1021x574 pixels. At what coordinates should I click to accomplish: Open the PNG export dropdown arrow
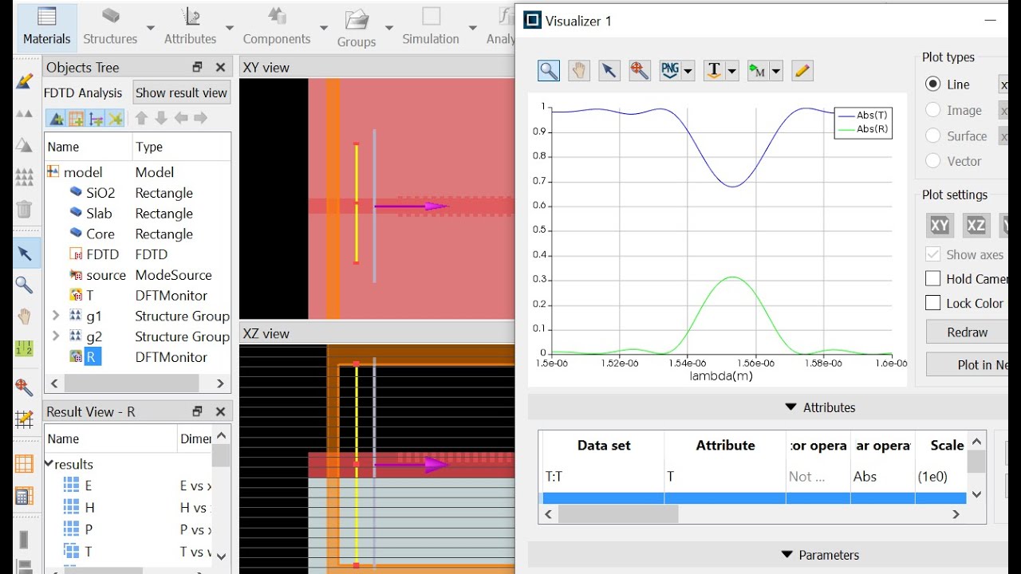pyautogui.click(x=688, y=71)
